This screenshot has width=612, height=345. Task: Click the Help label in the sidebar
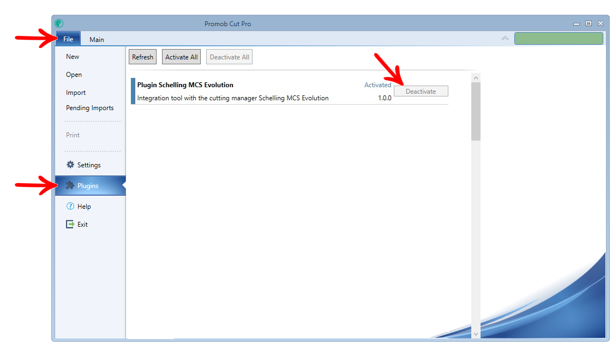[x=84, y=206]
